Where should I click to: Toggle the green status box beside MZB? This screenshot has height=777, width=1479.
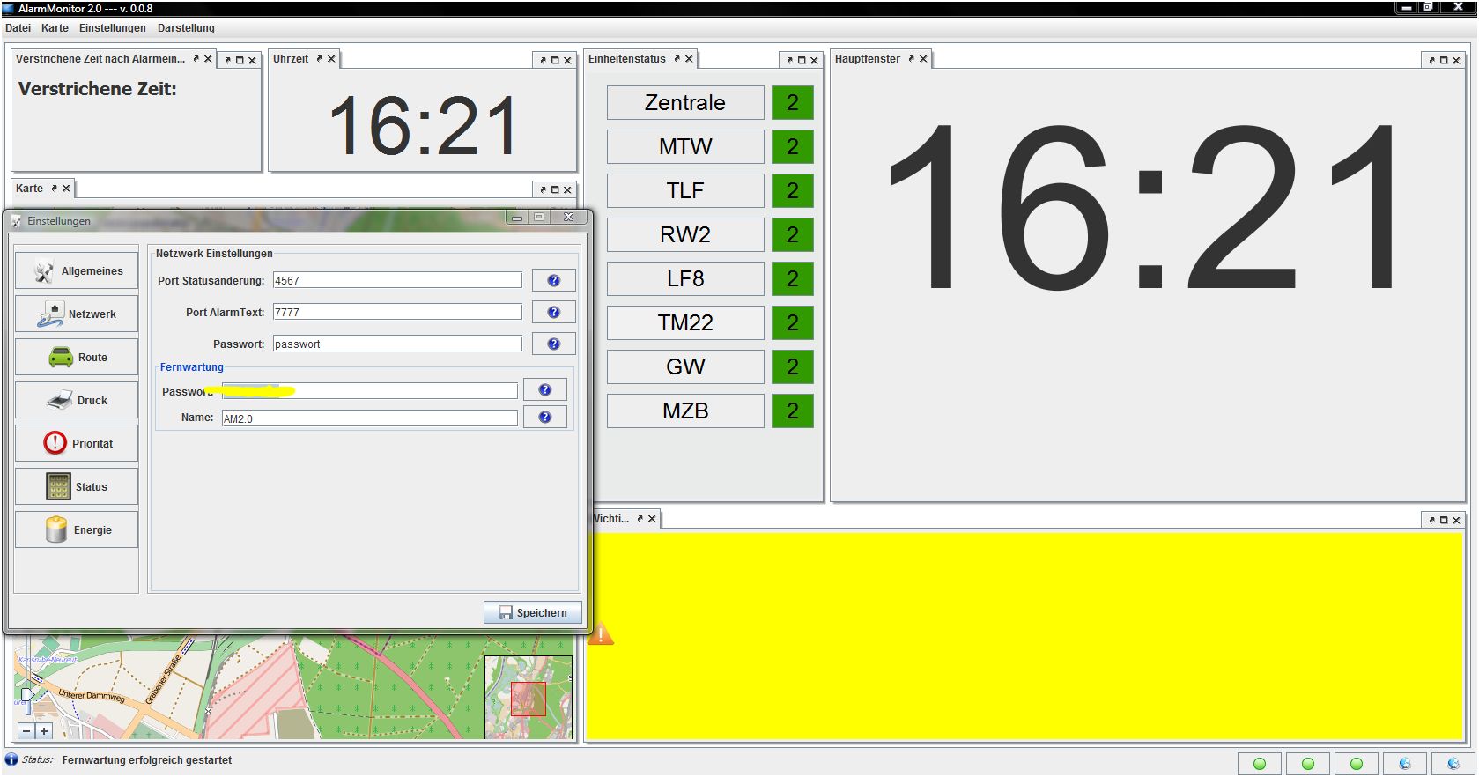click(x=792, y=411)
